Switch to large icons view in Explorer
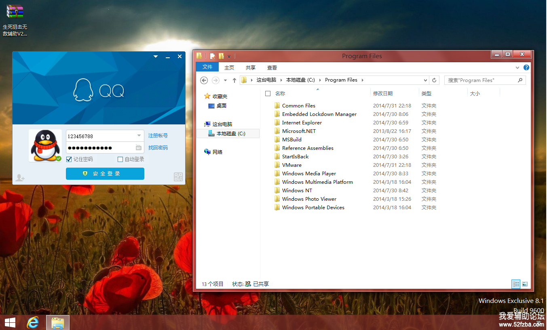 (x=525, y=284)
